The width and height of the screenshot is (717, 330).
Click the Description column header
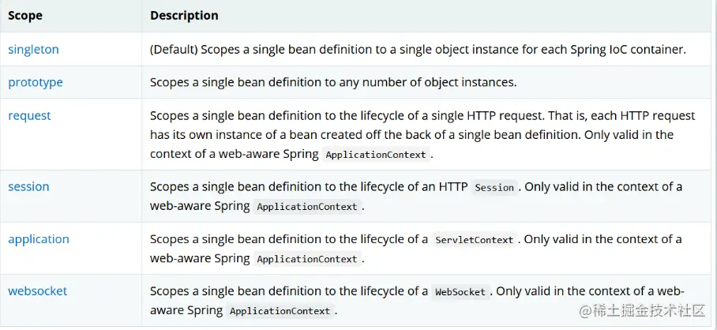(x=184, y=16)
